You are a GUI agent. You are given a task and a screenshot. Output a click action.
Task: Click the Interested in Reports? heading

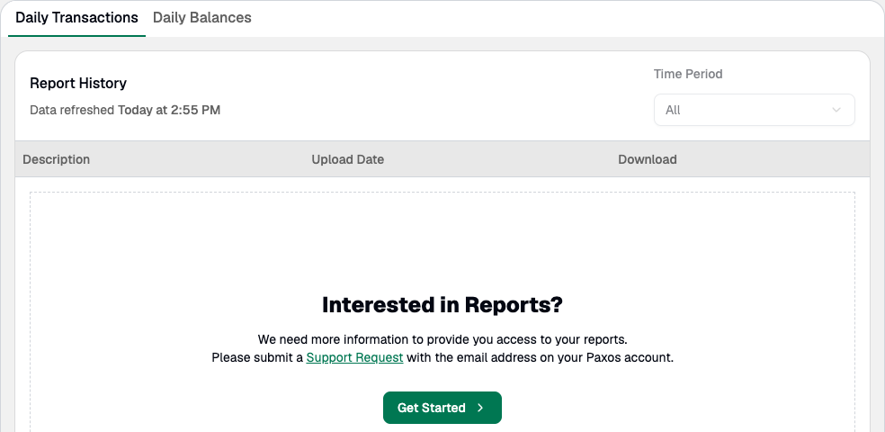point(442,305)
